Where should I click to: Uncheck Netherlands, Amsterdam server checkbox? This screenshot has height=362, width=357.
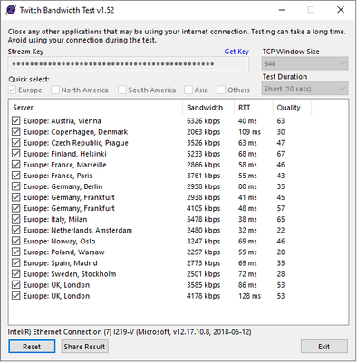tap(15, 230)
